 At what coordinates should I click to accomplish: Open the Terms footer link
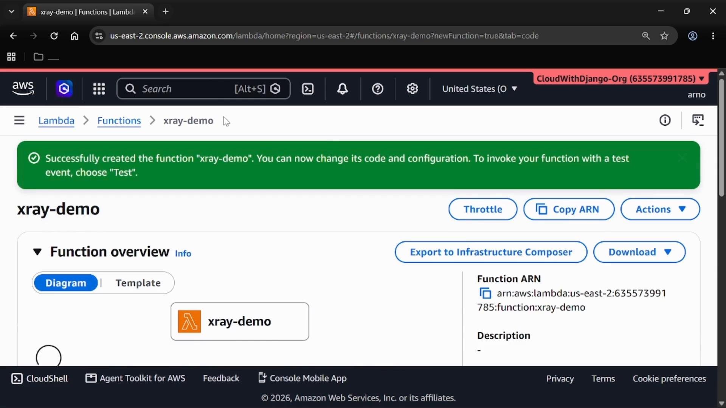click(603, 379)
